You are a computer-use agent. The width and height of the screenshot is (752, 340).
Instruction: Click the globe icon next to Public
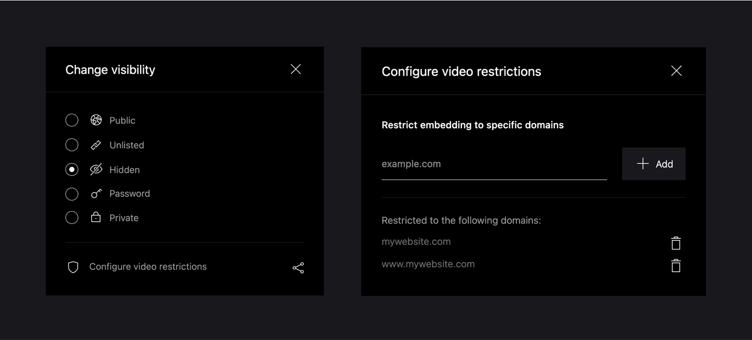point(96,120)
